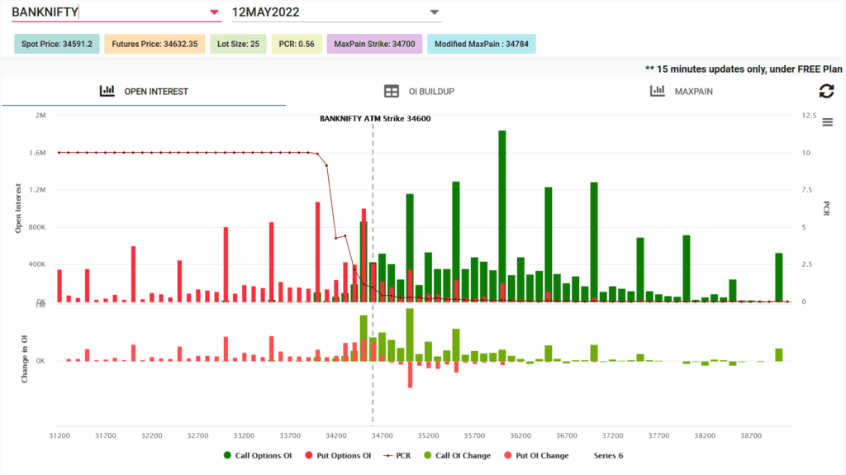Toggle Put Options OI legend series
Viewport: 846px width, 475px height.
tap(338, 455)
